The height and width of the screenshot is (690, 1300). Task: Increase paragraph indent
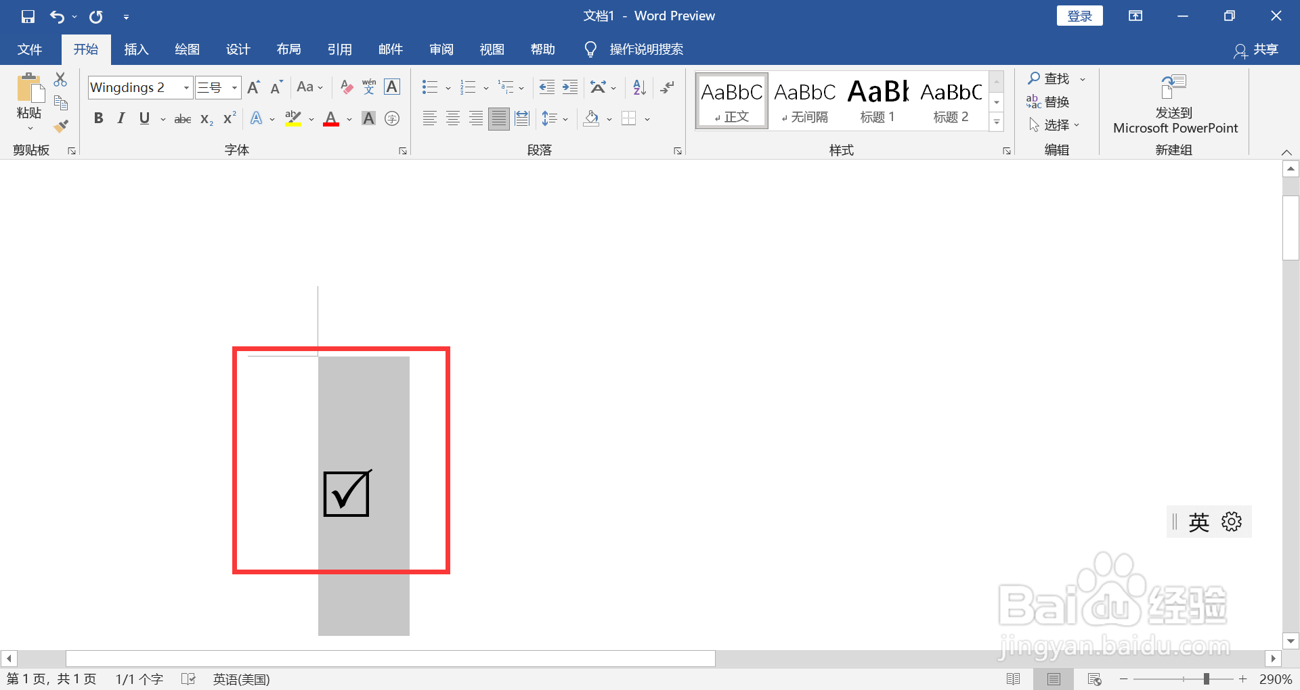tap(570, 87)
